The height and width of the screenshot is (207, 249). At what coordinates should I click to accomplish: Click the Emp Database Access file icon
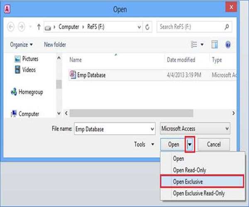(x=73, y=75)
